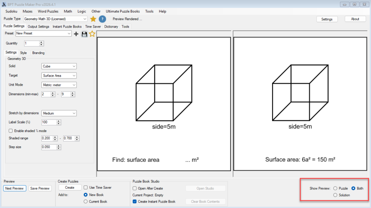The image size is (371, 208).
Task: Open the Logic menu
Action: tap(82, 11)
